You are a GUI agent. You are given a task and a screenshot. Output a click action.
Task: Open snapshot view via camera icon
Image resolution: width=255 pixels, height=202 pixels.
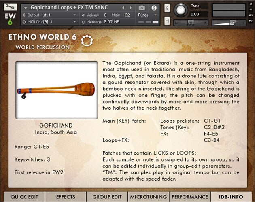coord(142,8)
